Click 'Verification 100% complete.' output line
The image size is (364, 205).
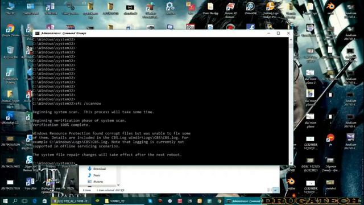[x=61, y=125]
